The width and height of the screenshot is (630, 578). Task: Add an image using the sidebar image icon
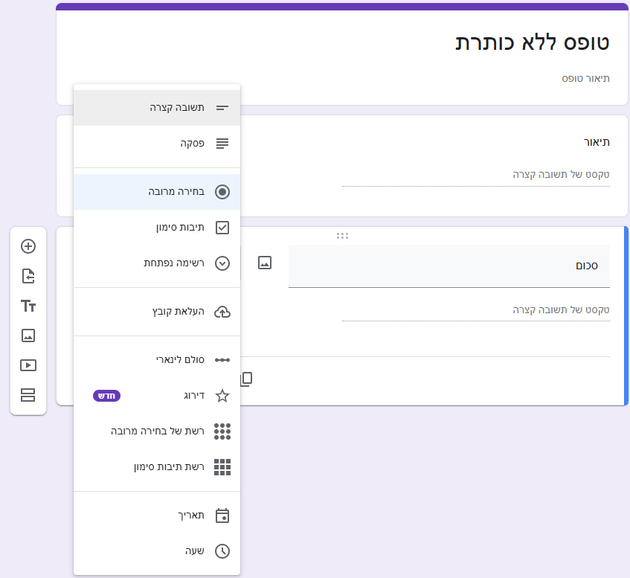click(28, 335)
